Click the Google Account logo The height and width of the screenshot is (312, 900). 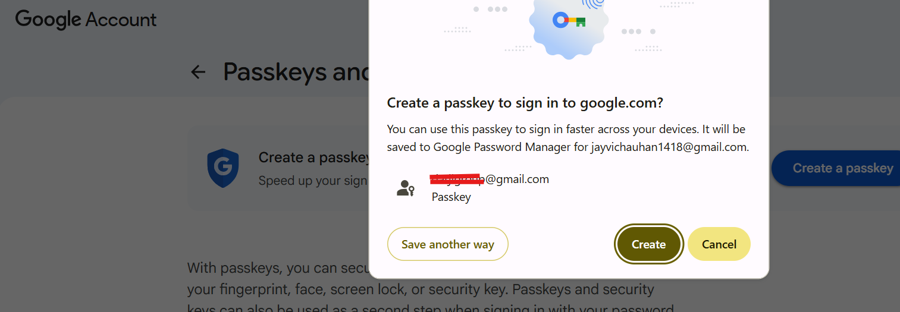(86, 19)
